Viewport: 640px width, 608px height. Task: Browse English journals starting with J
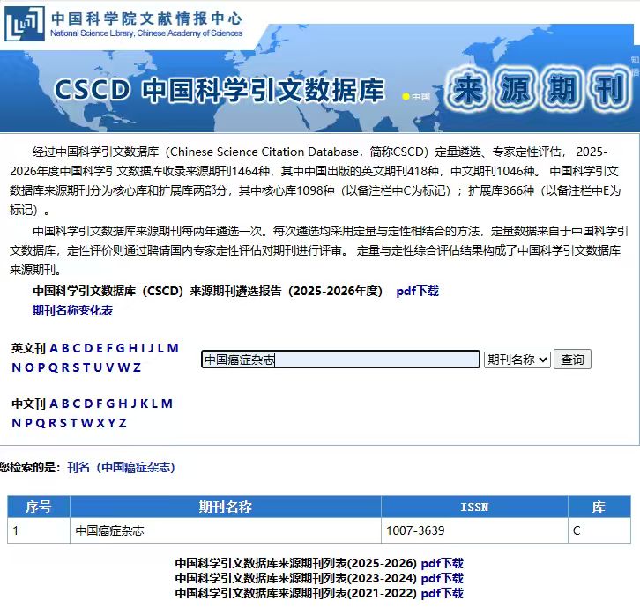coord(151,348)
